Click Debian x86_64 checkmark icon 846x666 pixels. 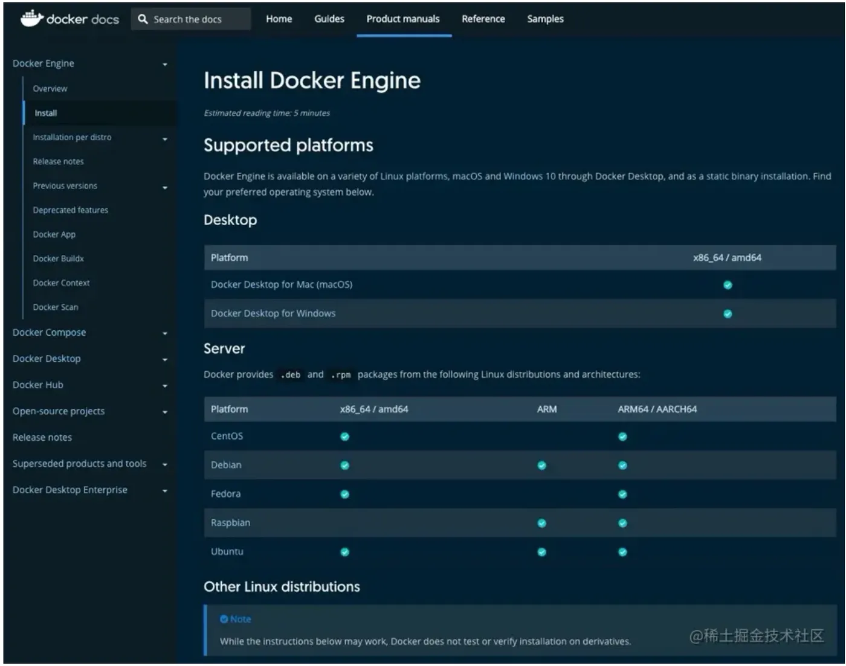(344, 466)
